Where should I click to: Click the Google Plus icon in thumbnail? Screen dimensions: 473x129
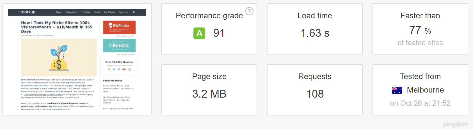[x=124, y=69]
